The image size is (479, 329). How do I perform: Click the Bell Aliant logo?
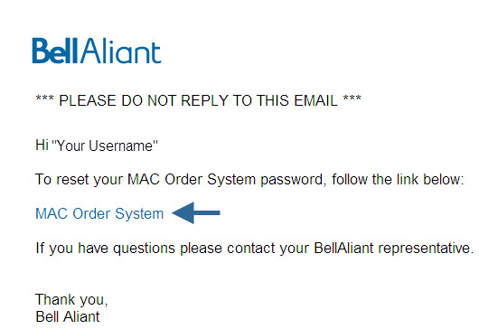coord(97,51)
